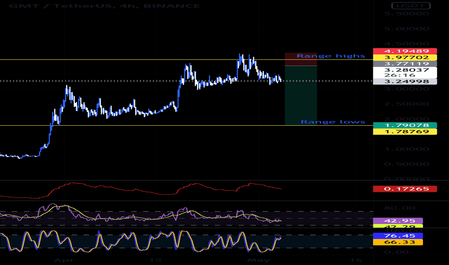This screenshot has height=265, width=449.
Task: Select the red stop-loss zone of short position
Action: (301, 59)
